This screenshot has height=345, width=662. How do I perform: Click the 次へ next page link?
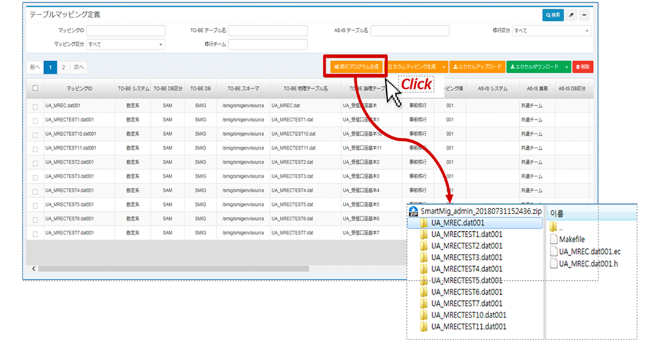[x=78, y=66]
